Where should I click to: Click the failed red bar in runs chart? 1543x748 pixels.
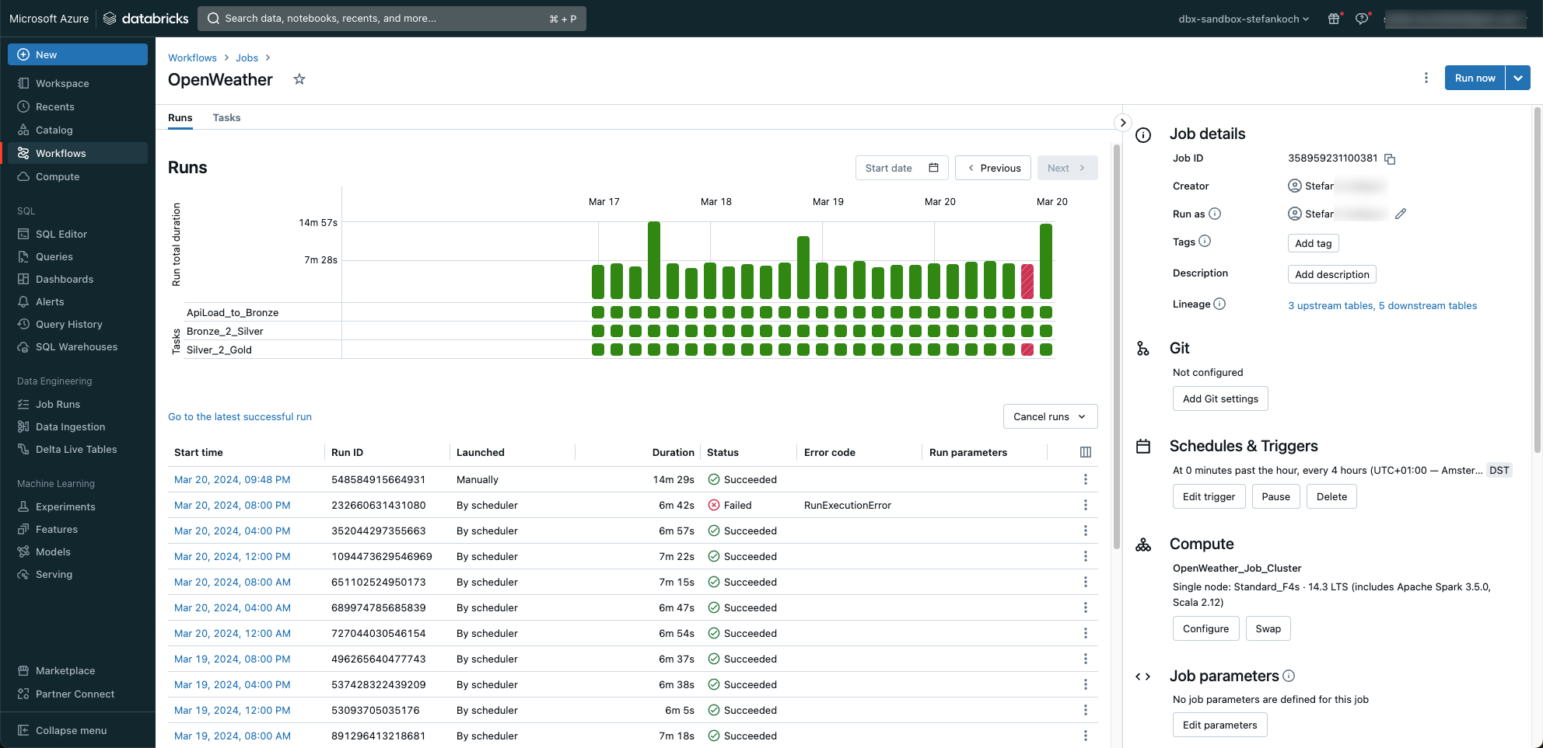tap(1027, 281)
